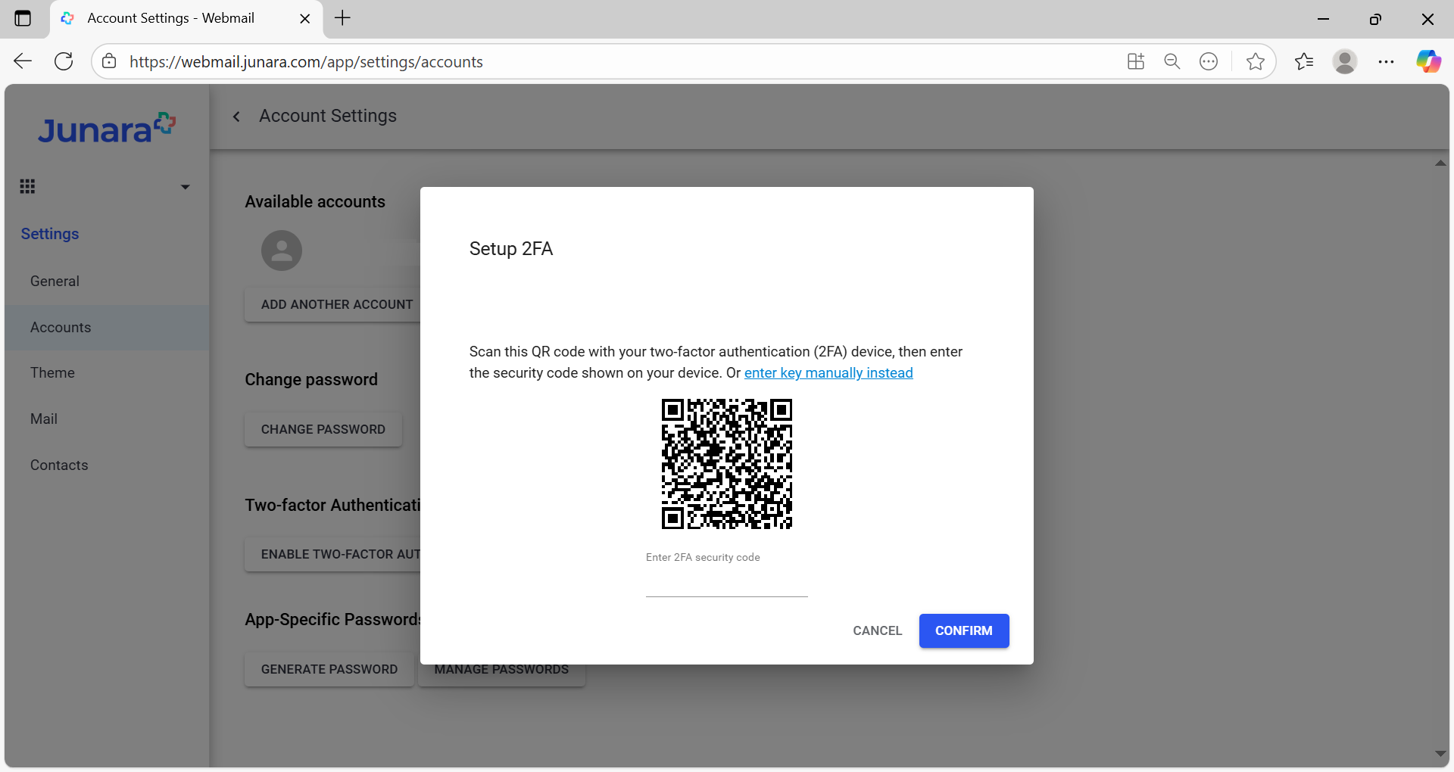
Task: Click the Two-factor Authentication heading
Action: [x=332, y=505]
